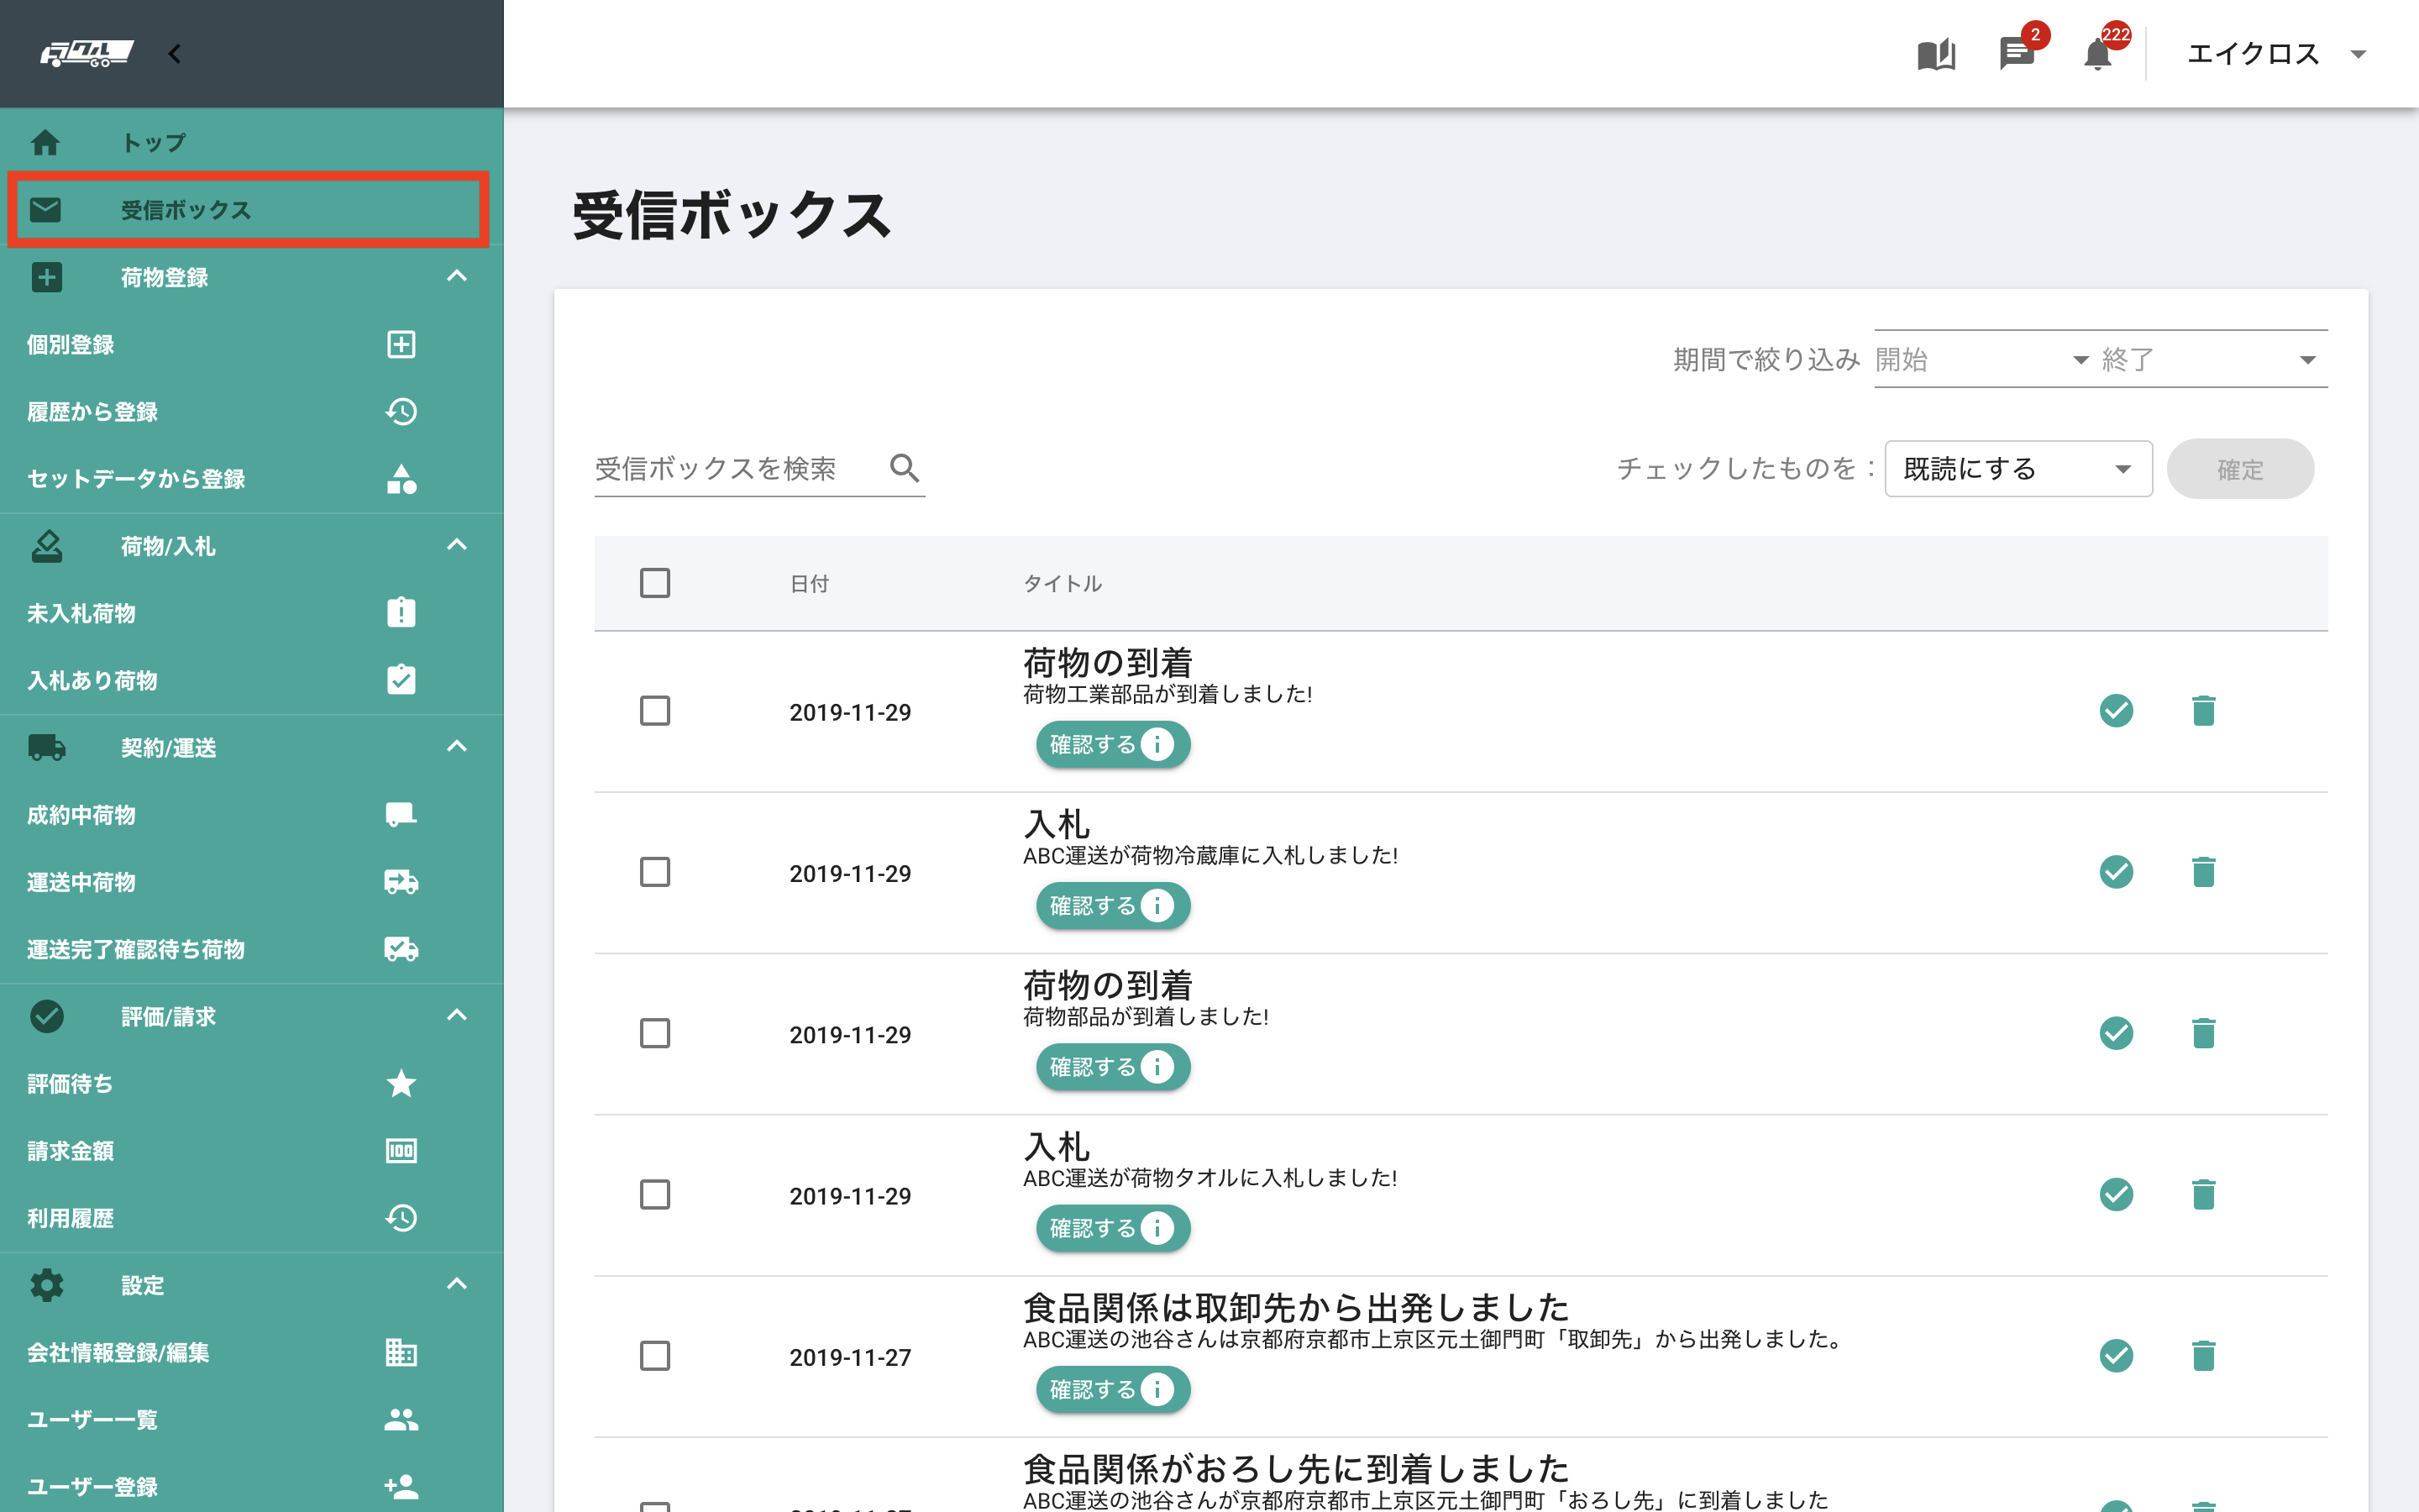Image resolution: width=2419 pixels, height=1512 pixels.
Task: Delete 食品関係は取卸先から出発しました message
Action: coord(2203,1356)
